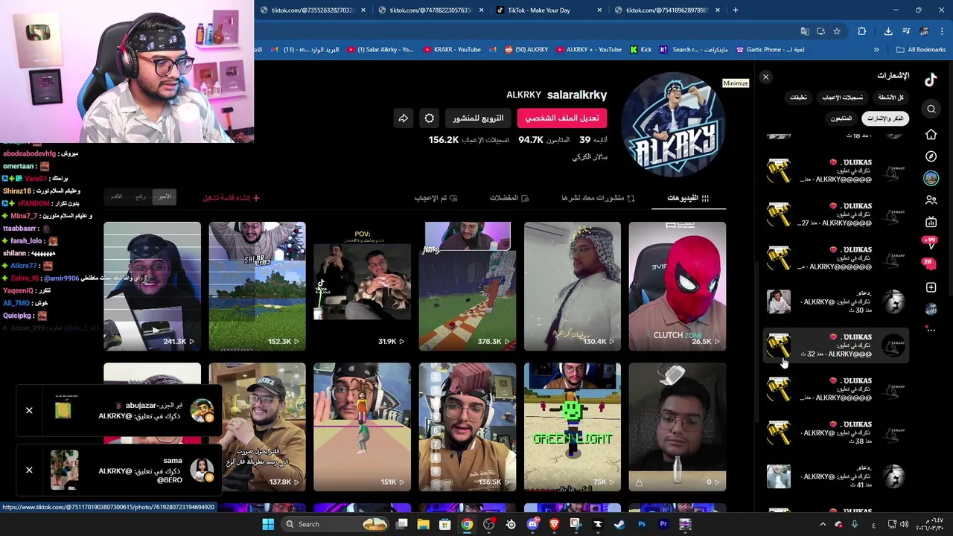Open Steam from the taskbar

(x=619, y=524)
